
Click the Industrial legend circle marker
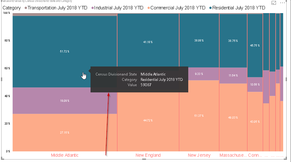[92, 8]
